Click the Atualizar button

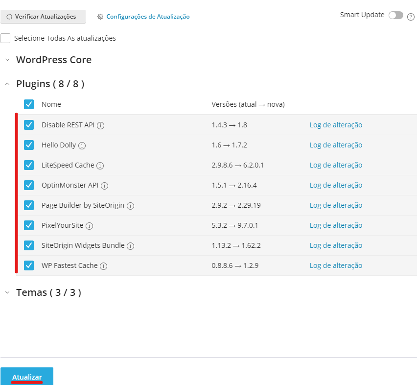click(27, 377)
